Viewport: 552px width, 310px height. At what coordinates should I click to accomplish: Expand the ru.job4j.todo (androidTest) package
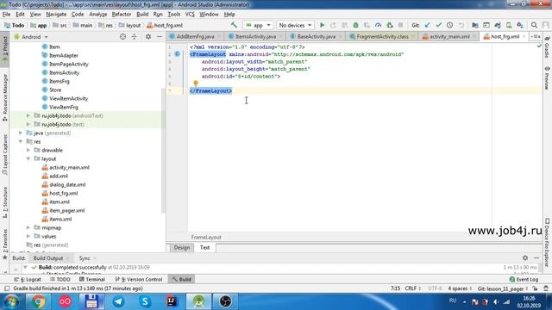28,115
